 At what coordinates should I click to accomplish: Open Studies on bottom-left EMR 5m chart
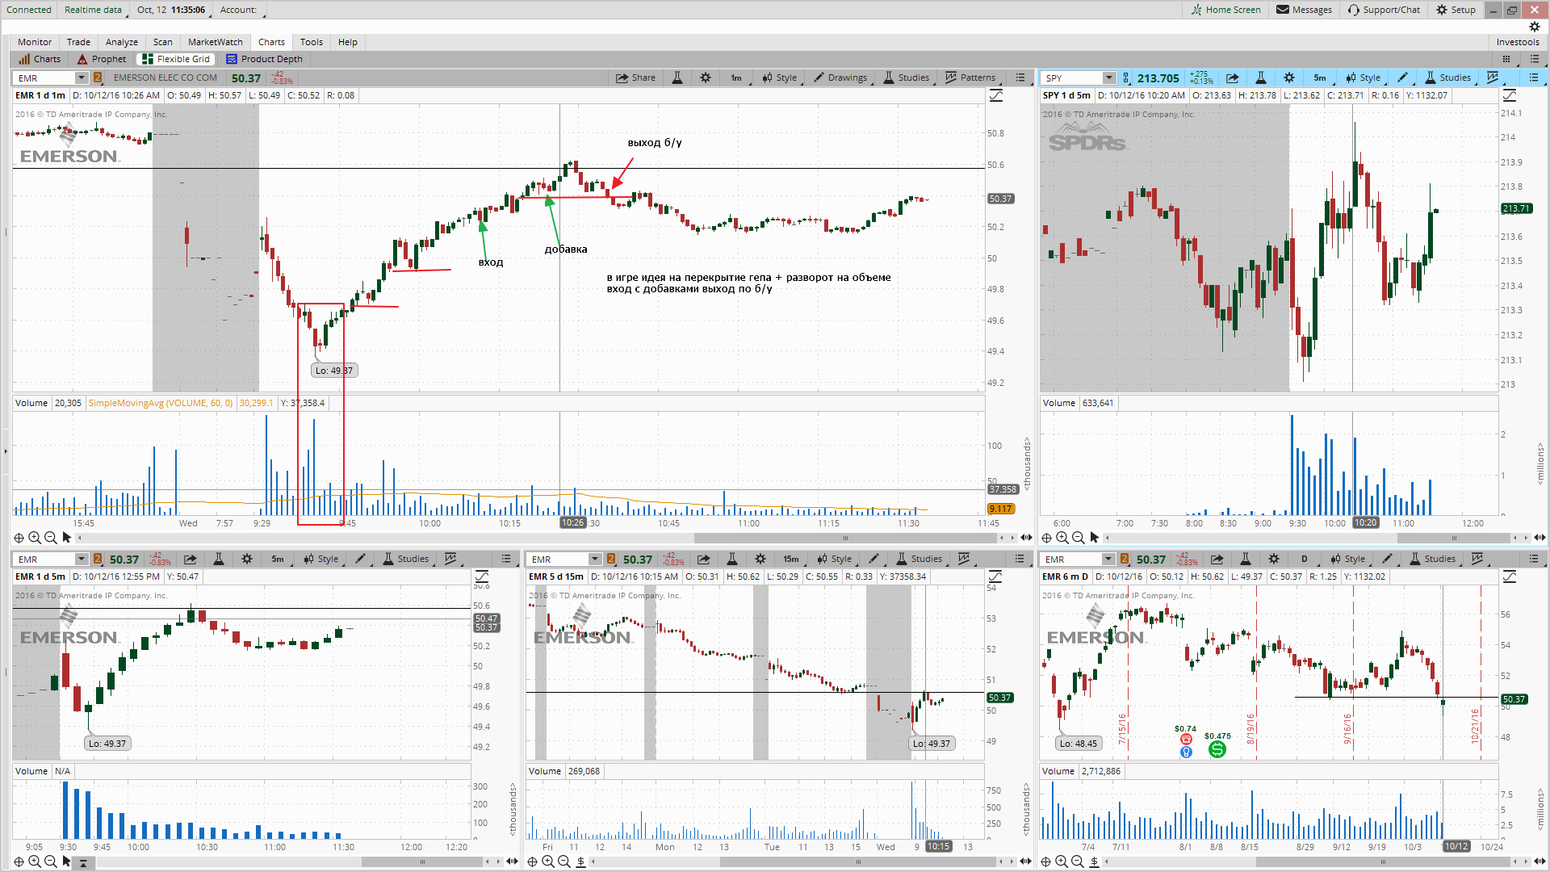[x=405, y=559]
